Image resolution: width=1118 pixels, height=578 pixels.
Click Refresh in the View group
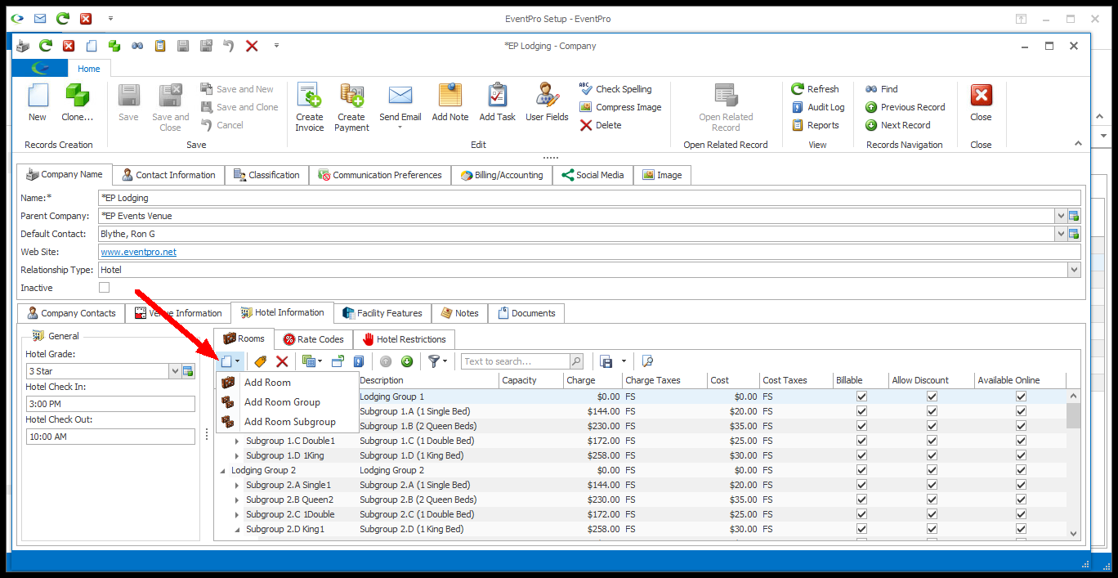click(815, 89)
